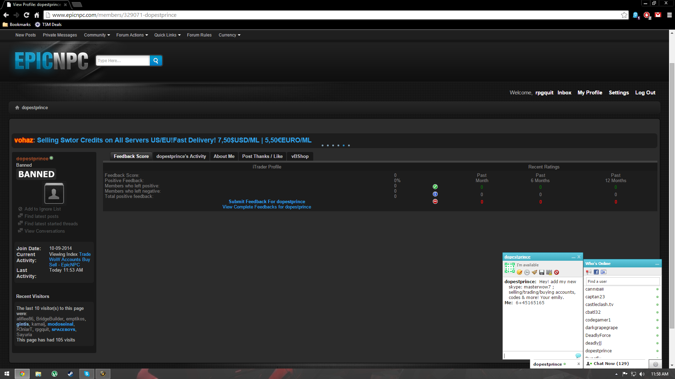Show hidden system tray icons
This screenshot has height=379, width=675.
point(616,374)
